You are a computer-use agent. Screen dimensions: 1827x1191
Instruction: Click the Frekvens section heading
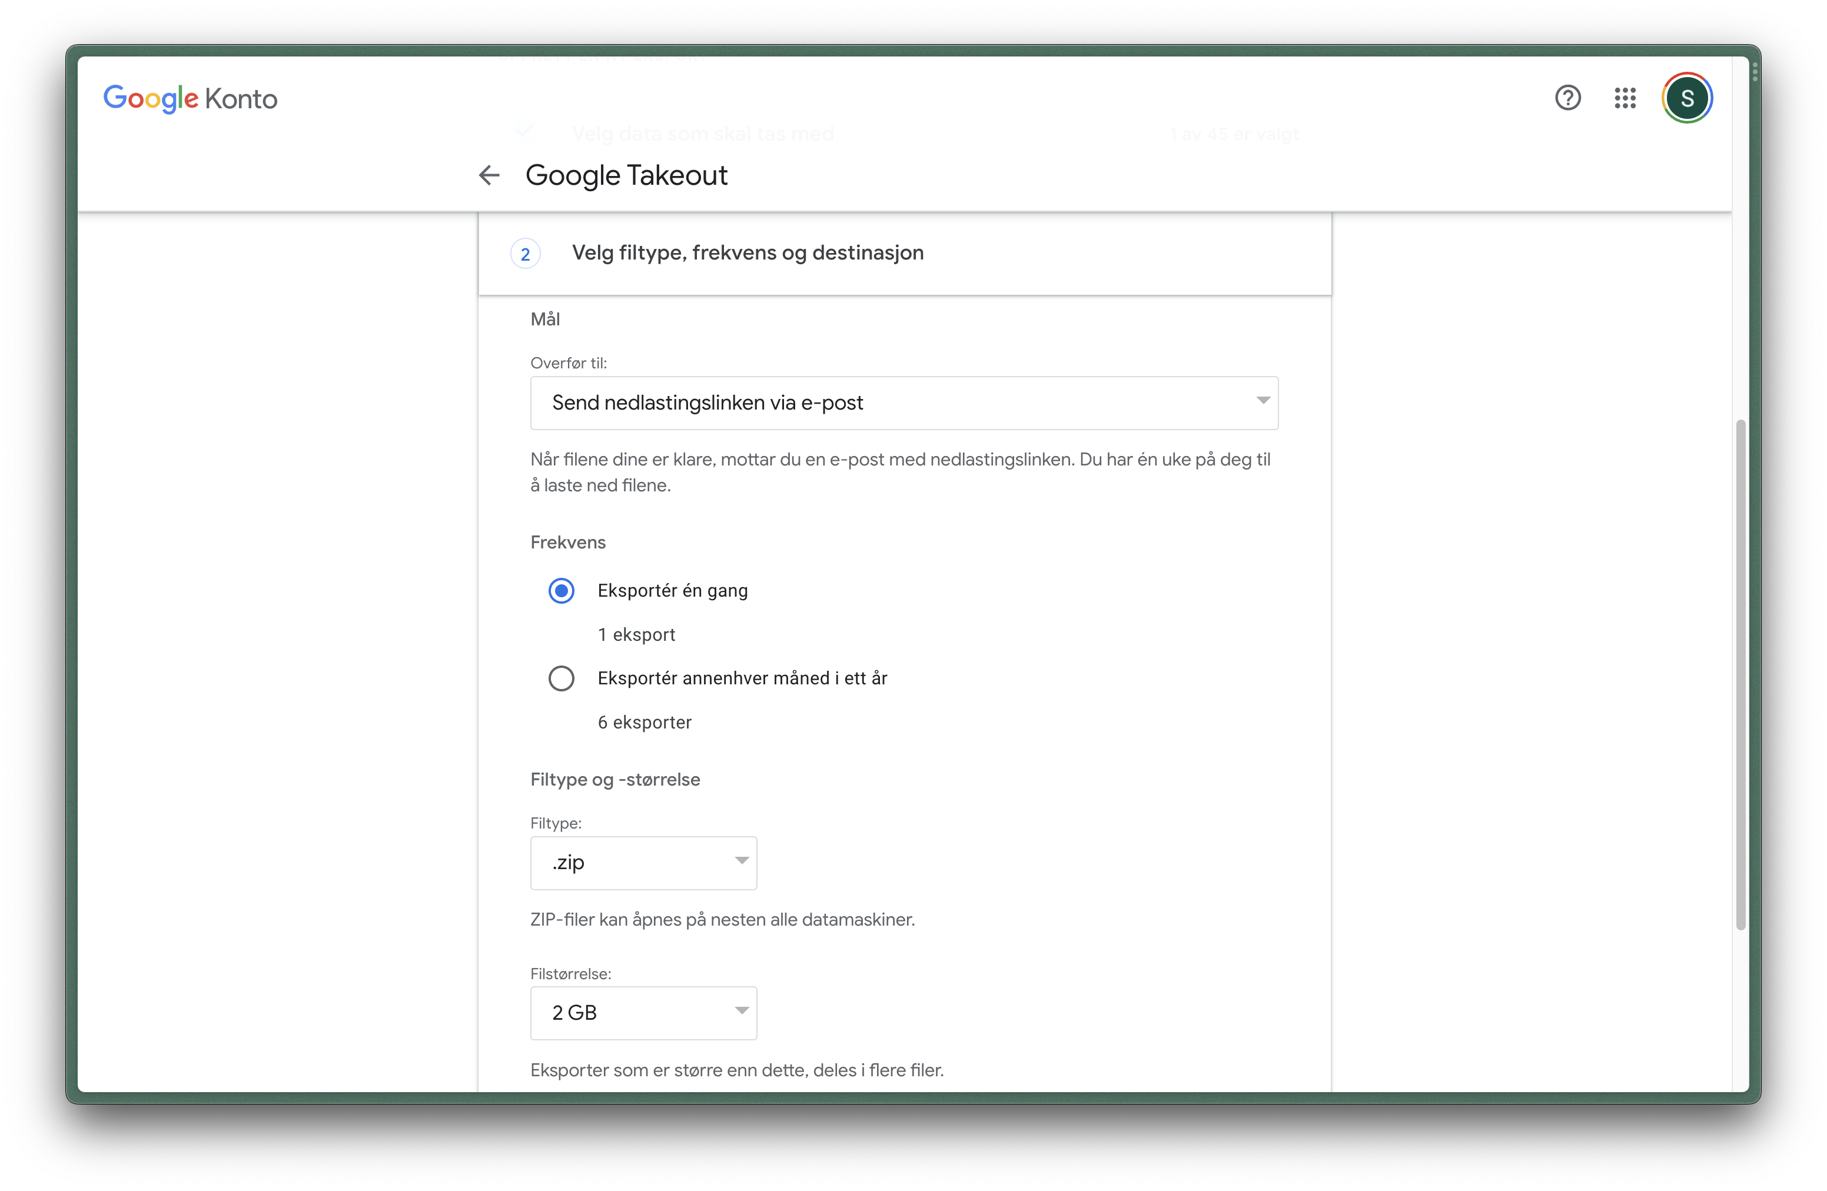pos(568,543)
